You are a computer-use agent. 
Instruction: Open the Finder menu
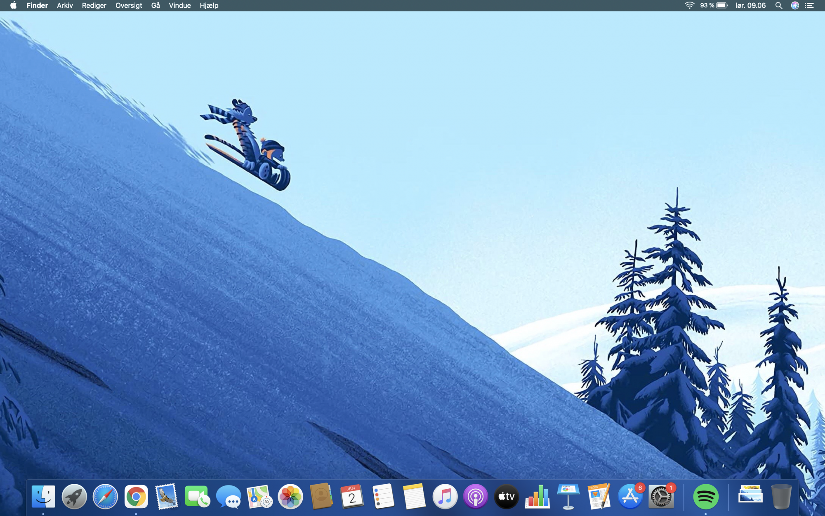(x=37, y=5)
